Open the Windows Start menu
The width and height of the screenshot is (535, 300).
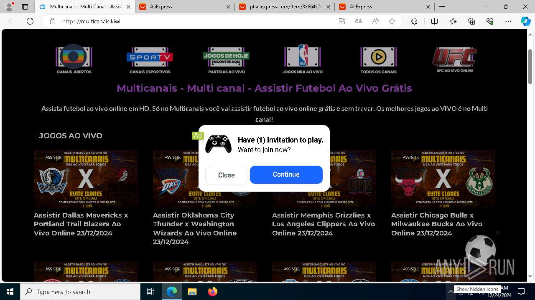pos(10,292)
